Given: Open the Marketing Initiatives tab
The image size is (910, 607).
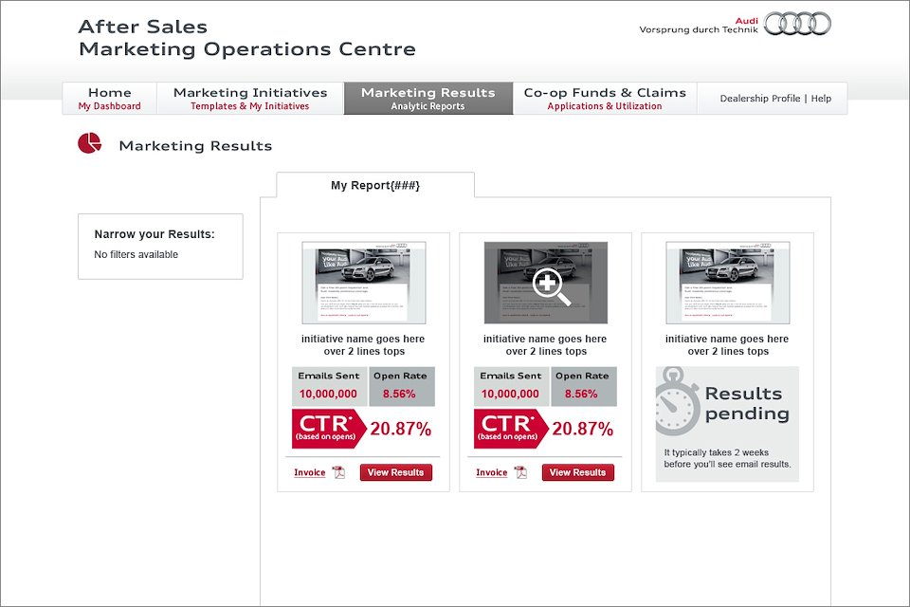Looking at the screenshot, I should 249,99.
